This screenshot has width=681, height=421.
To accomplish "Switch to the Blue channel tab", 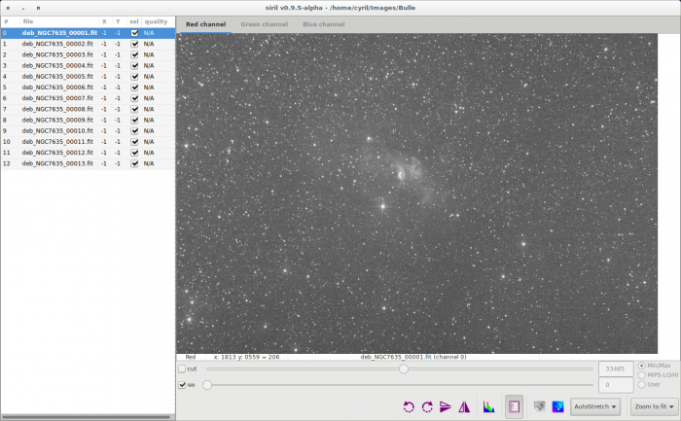I will point(324,24).
